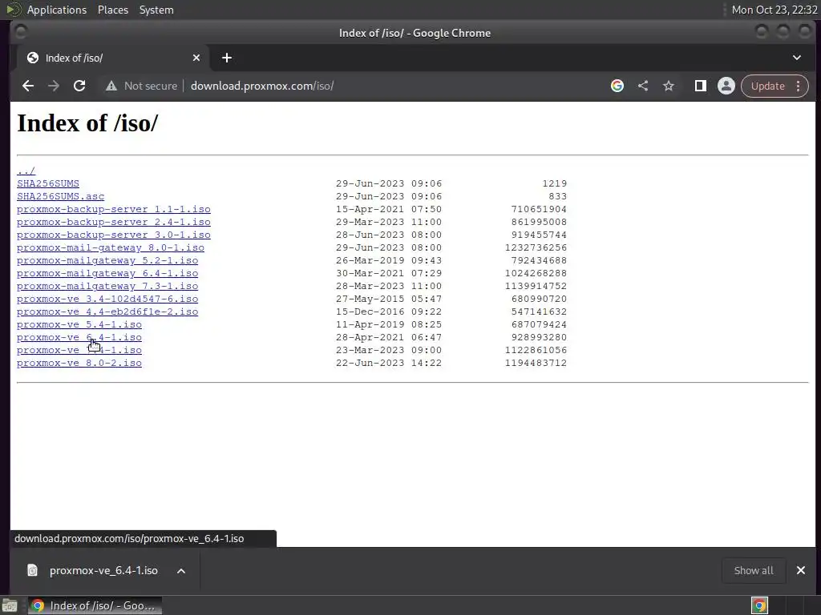Click the clock in the top panel
Screen dimensions: 821x615
tap(774, 10)
